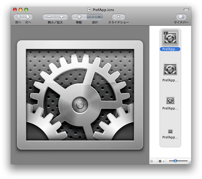The width and height of the screenshot is (202, 179).
Task: Click the sidebar thumbnail size slider
Action: tap(178, 161)
